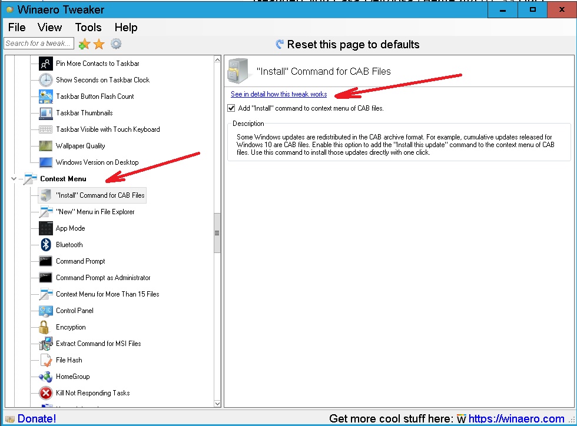Click the cabinet icon for "Install" Command for CAB Files in the tree
Viewport: 577px width, 426px height.
(x=46, y=195)
